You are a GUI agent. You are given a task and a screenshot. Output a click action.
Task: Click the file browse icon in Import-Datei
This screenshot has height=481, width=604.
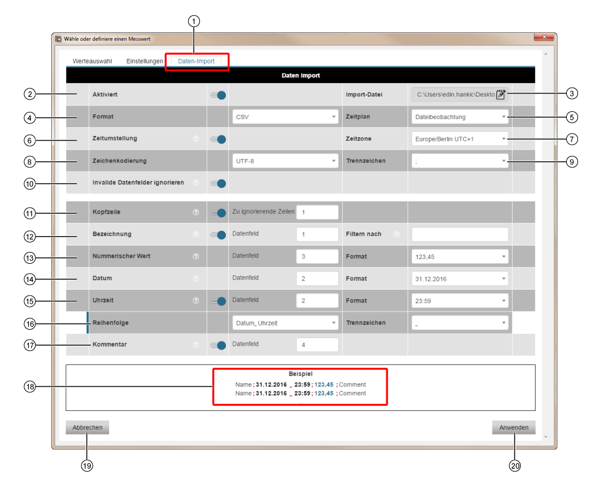click(x=501, y=94)
